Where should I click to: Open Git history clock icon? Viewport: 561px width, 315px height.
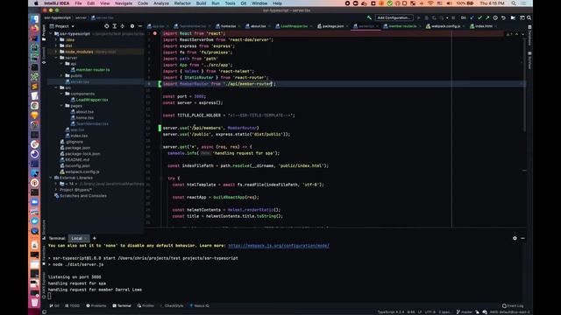click(x=495, y=17)
